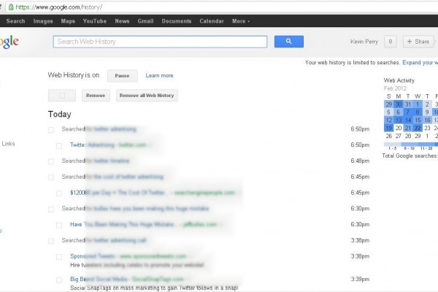The image size is (438, 292).
Task: Check the box for first 6:50pm search
Action: point(51,130)
